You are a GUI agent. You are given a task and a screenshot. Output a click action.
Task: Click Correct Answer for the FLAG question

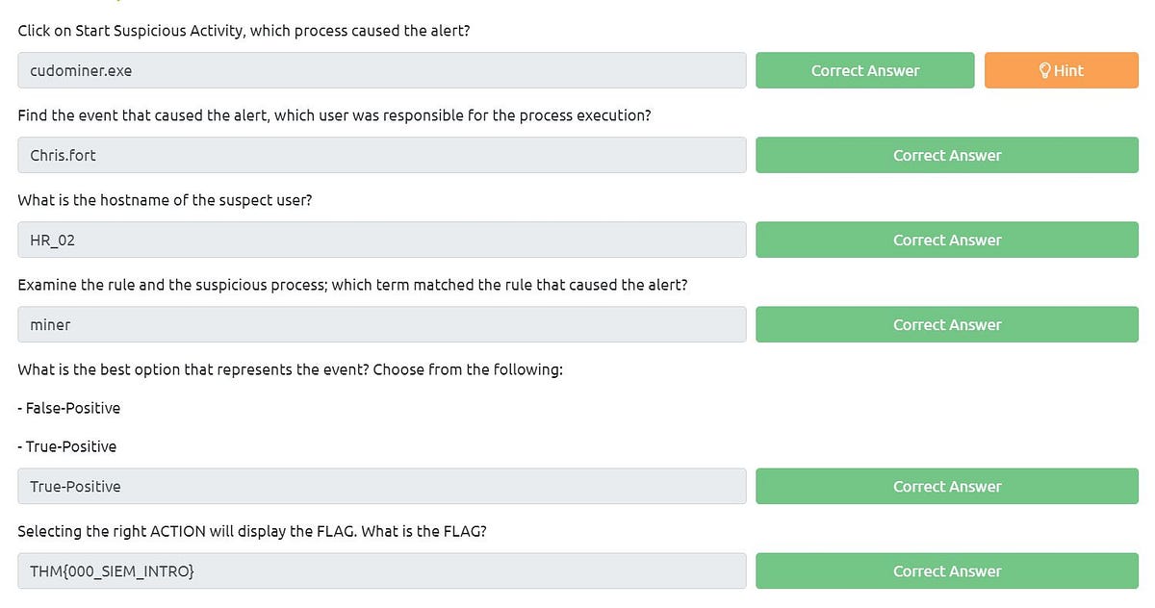[x=946, y=570]
